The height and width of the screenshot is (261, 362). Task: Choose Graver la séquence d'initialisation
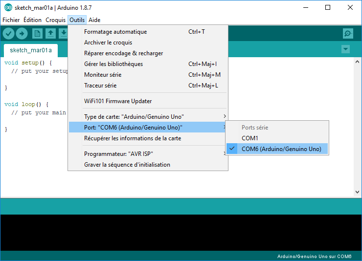(x=148, y=165)
